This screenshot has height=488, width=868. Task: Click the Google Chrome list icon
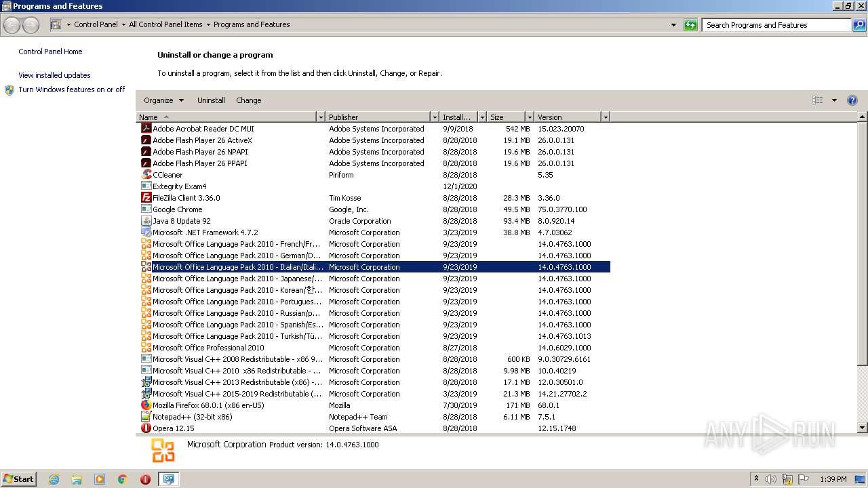pyautogui.click(x=146, y=209)
